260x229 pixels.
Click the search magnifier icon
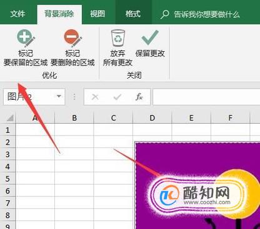[x=165, y=14]
